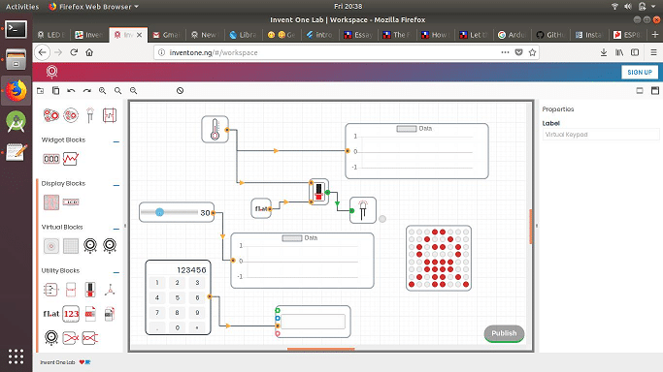Click the SIGN UP button
The image size is (663, 372).
(640, 72)
